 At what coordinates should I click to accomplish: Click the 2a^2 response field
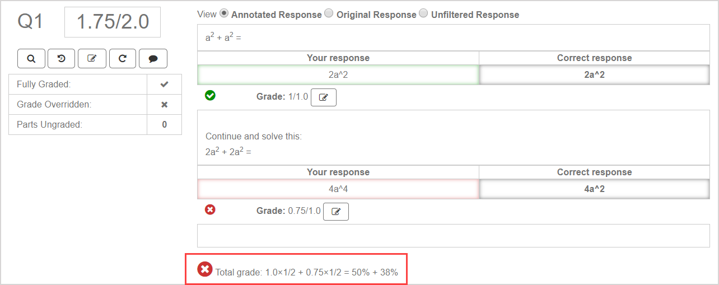(338, 75)
